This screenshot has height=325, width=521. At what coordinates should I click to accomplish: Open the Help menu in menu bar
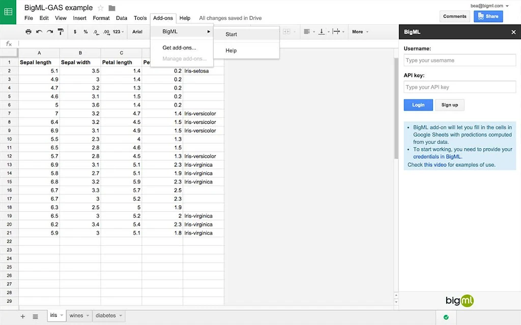[x=185, y=18]
